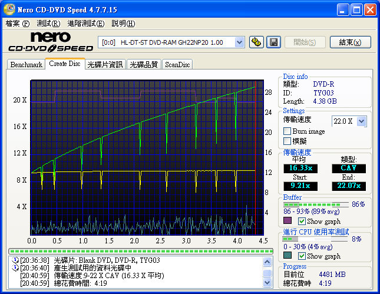Click the first log entry info icon
Image resolution: width=380 pixels, height=294 pixels.
15,260
